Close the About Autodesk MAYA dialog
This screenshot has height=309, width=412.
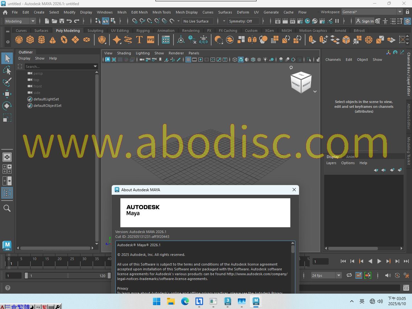click(x=294, y=190)
